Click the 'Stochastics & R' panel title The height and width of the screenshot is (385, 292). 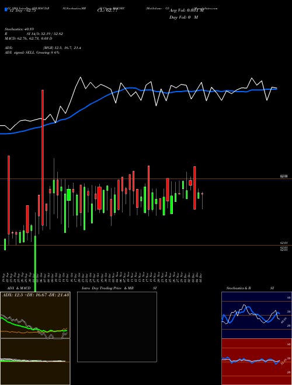click(x=238, y=288)
